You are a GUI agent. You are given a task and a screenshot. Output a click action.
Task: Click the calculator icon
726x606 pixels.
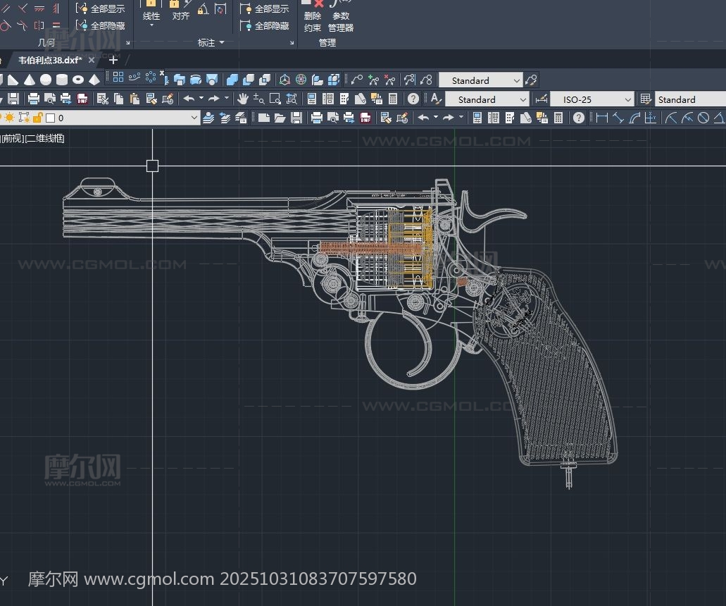pos(393,99)
